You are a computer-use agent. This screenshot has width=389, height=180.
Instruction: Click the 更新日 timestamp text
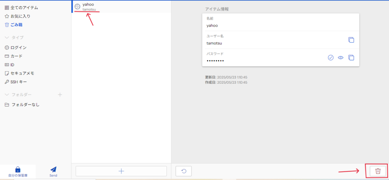tap(226, 77)
